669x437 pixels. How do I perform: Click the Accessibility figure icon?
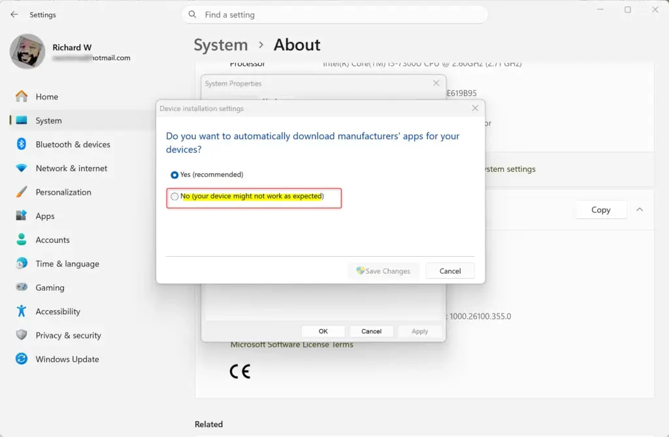click(22, 311)
